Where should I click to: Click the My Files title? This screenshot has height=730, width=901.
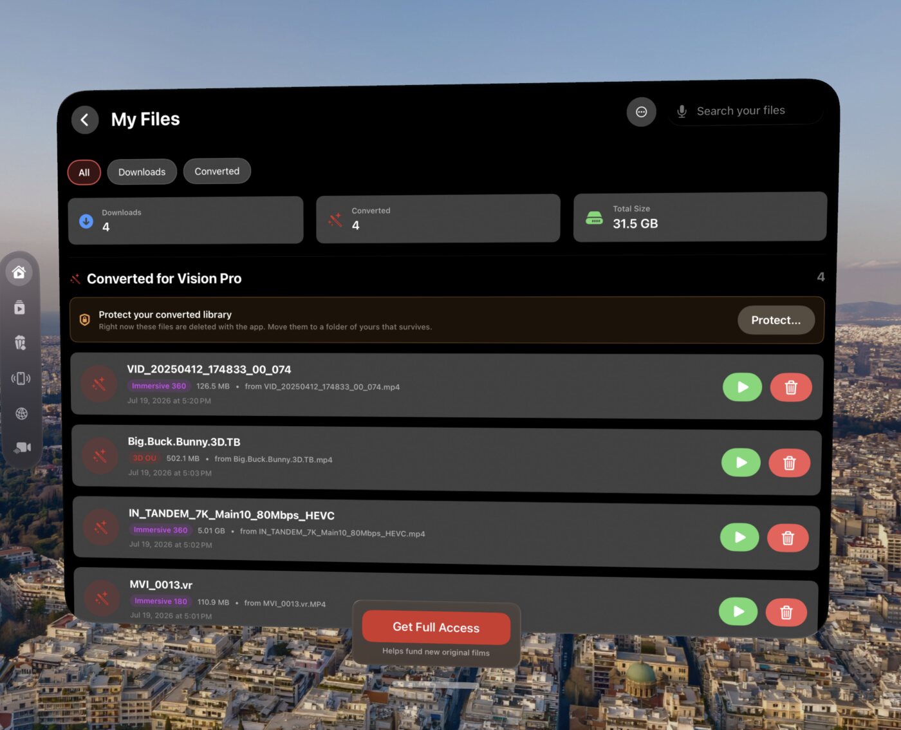[145, 120]
